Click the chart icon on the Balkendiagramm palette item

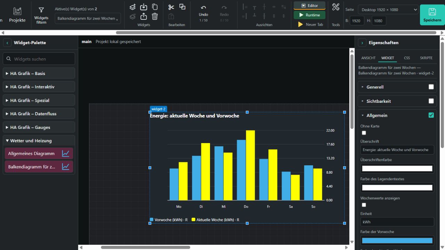point(66,167)
